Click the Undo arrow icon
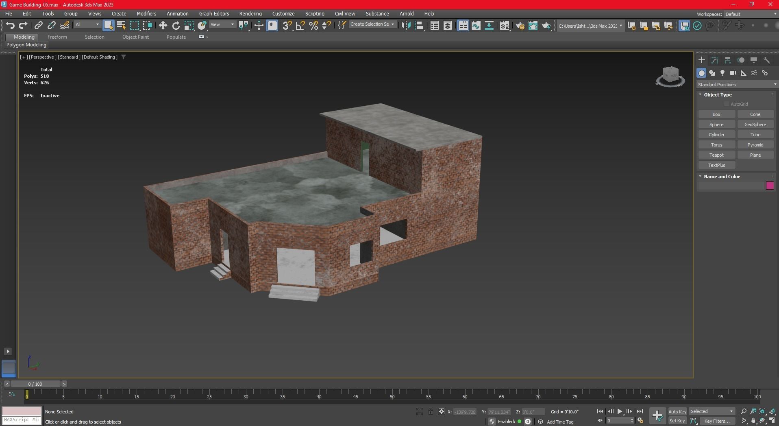Image resolution: width=779 pixels, height=426 pixels. [10, 26]
